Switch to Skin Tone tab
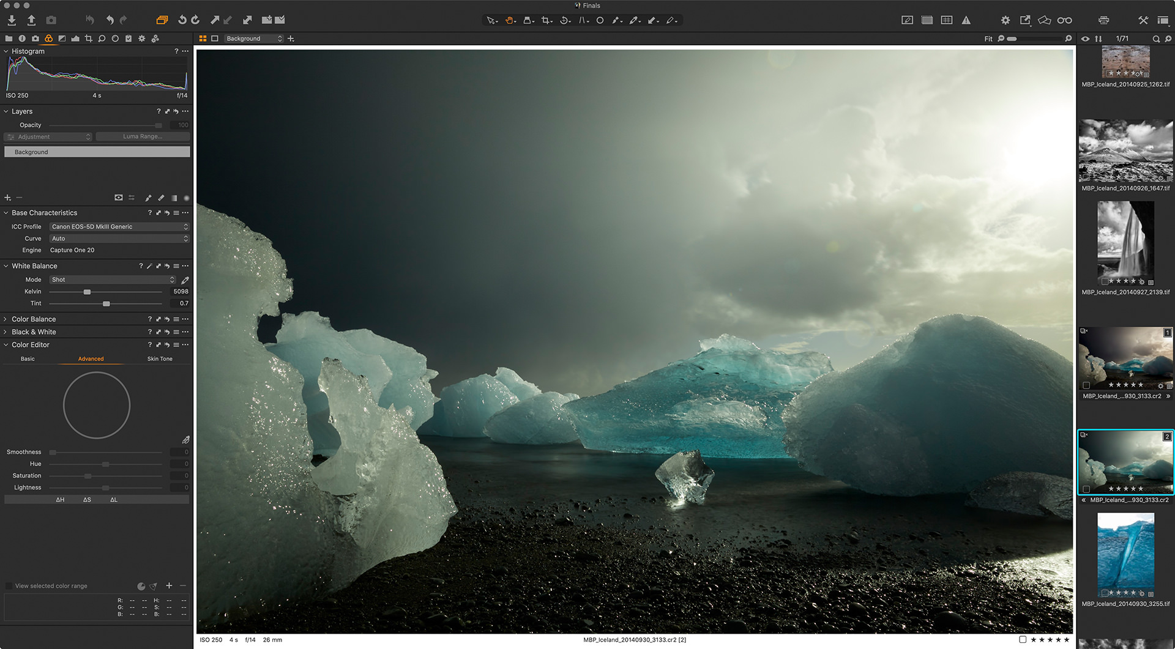This screenshot has width=1175, height=649. (x=160, y=359)
